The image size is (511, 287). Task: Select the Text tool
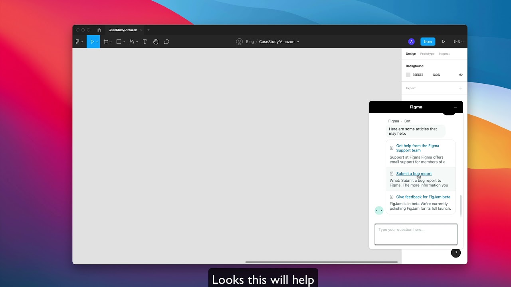(x=145, y=41)
